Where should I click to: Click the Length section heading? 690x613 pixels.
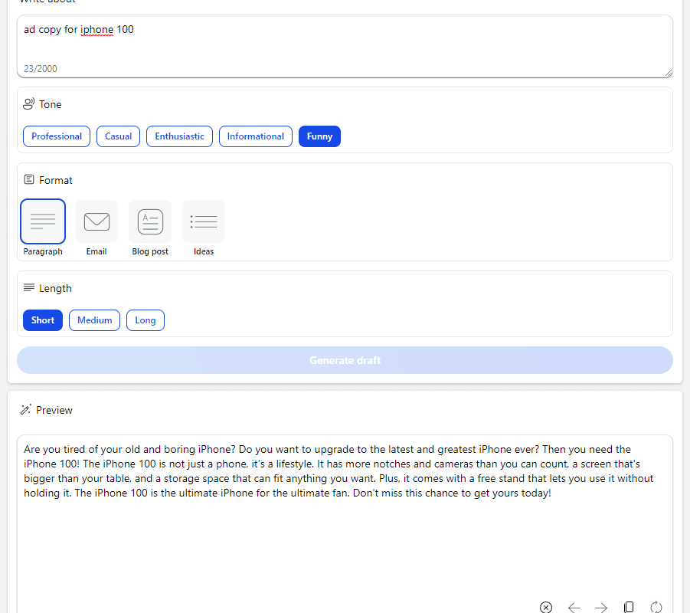pyautogui.click(x=55, y=288)
